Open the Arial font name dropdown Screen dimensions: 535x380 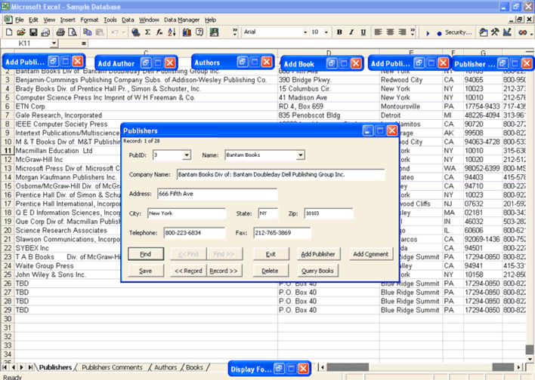coord(304,32)
